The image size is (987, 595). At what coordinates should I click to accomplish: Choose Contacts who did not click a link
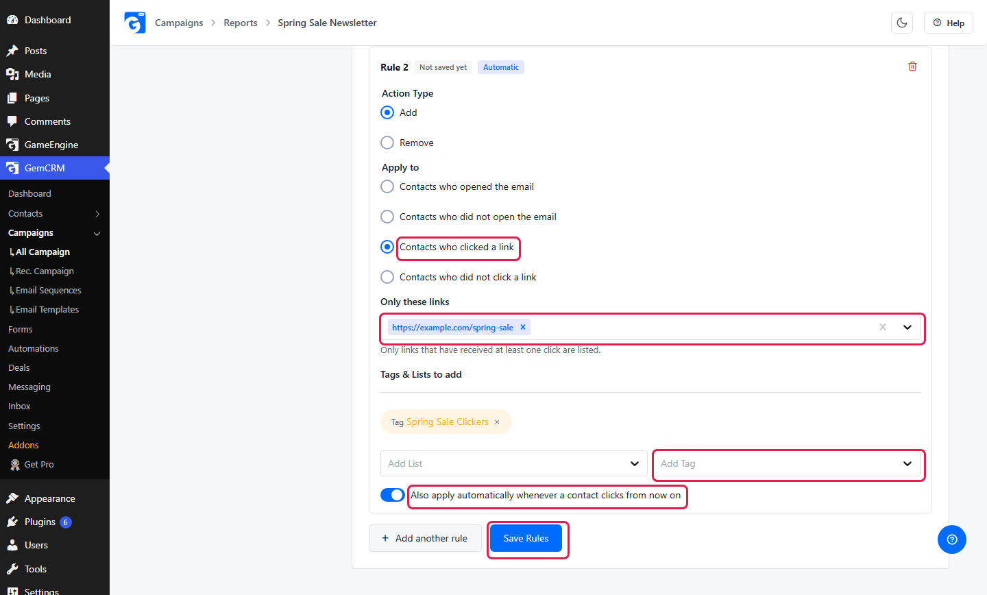click(x=387, y=277)
